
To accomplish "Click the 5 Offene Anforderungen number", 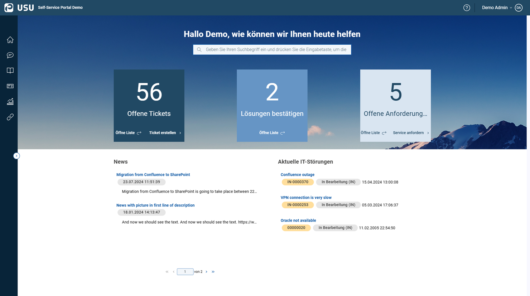I will (396, 92).
